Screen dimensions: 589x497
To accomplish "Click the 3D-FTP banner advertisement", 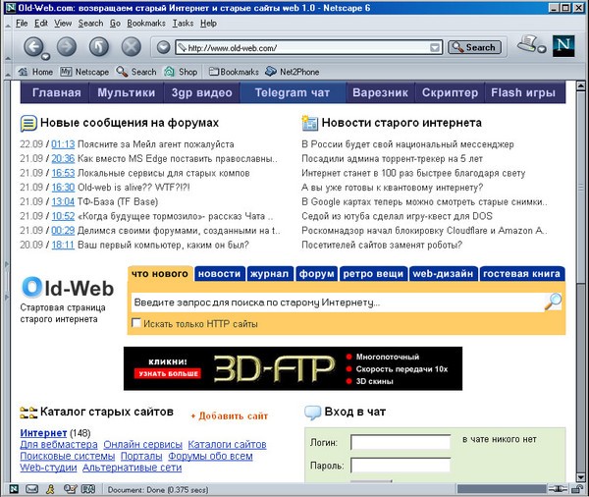I will [x=294, y=367].
